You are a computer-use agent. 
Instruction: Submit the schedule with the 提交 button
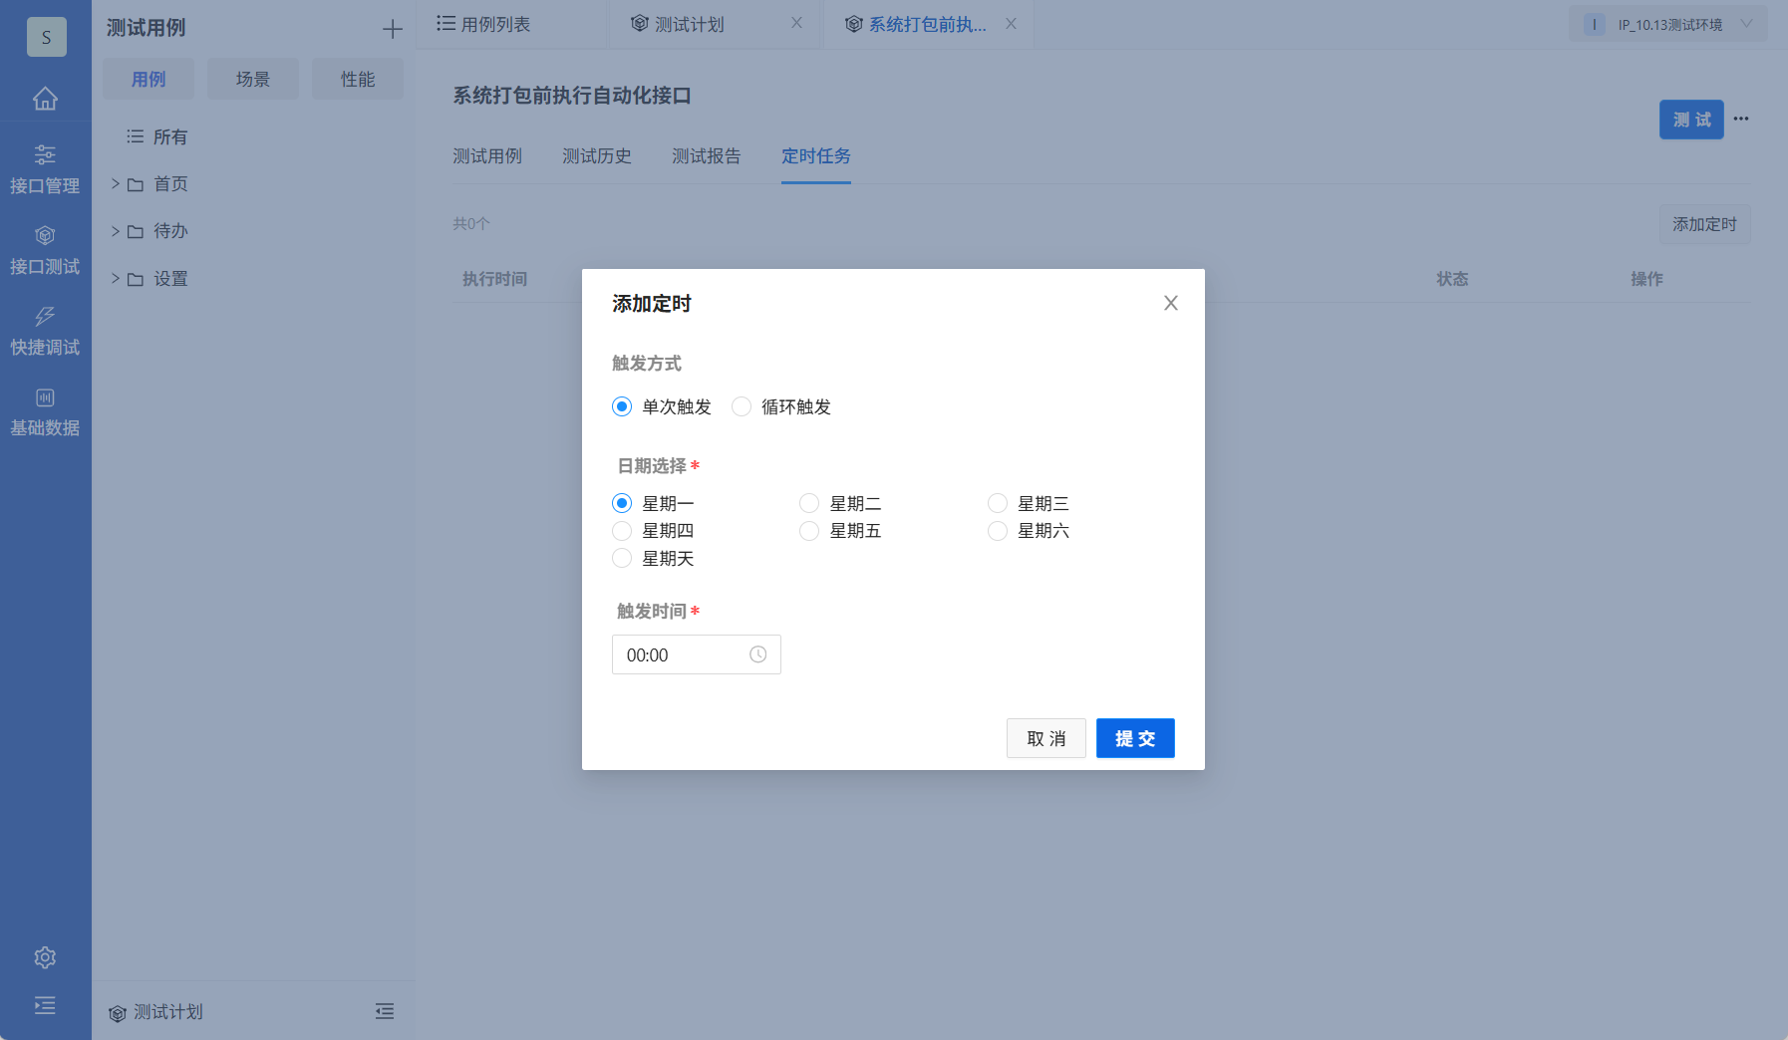[1134, 738]
